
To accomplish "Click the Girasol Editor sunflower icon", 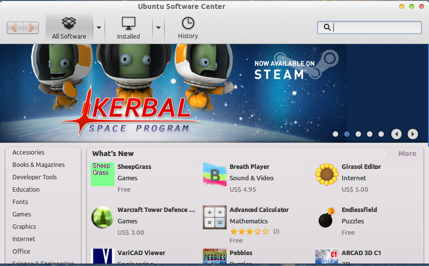I will [326, 174].
